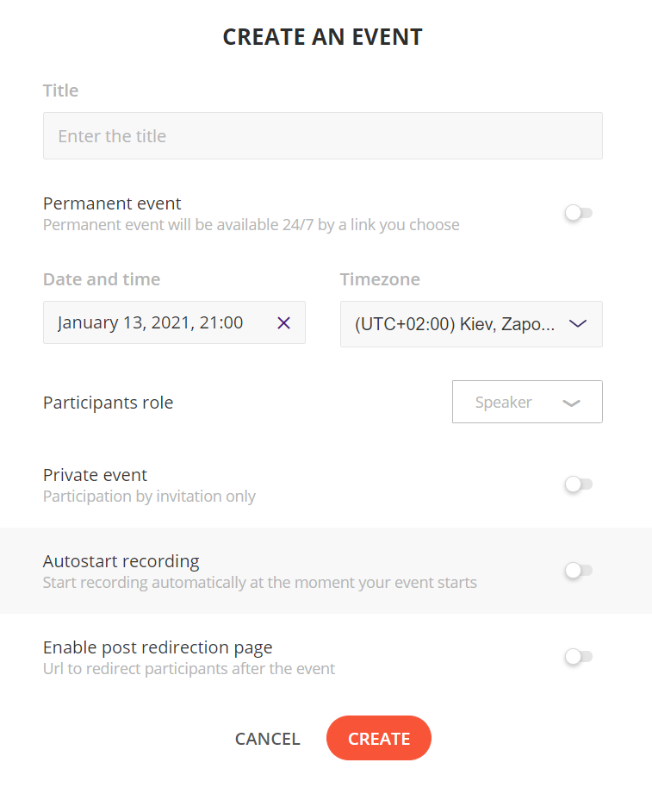Click the chevron beside Speaker
This screenshot has height=800, width=652.
(x=571, y=403)
